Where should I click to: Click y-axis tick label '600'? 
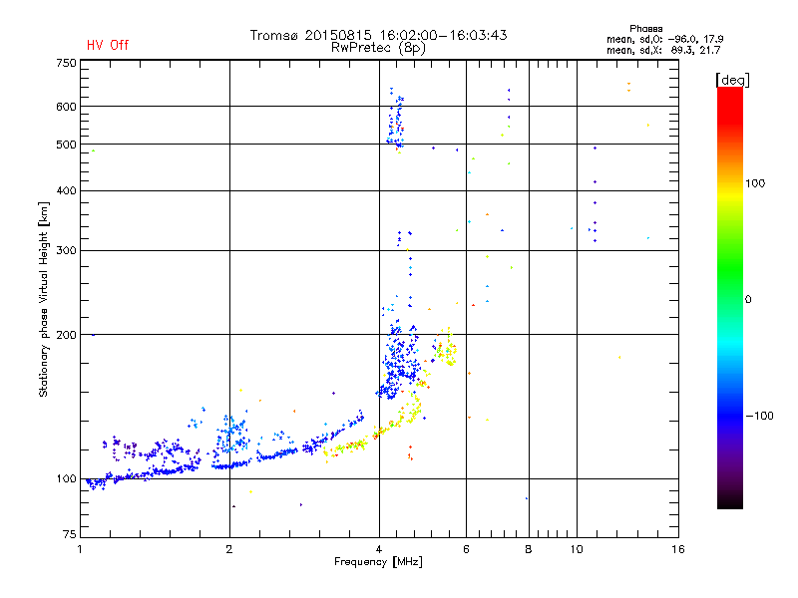[x=66, y=107]
